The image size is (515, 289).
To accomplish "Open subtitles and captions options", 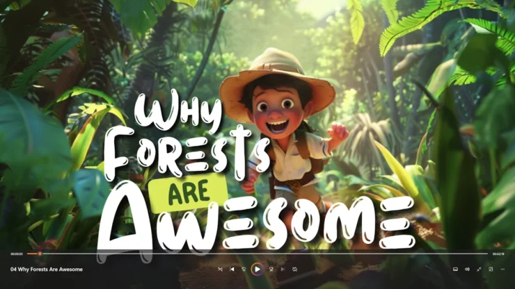I will [x=455, y=270].
